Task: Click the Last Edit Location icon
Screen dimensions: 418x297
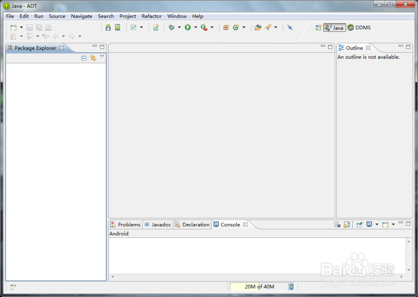Action: click(x=46, y=36)
